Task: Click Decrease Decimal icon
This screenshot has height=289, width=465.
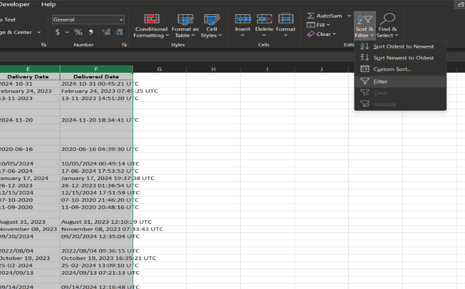Action: pos(119,32)
